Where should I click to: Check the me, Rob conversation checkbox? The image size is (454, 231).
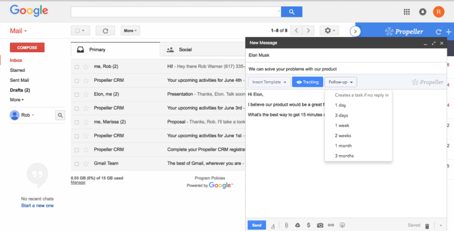[77, 67]
